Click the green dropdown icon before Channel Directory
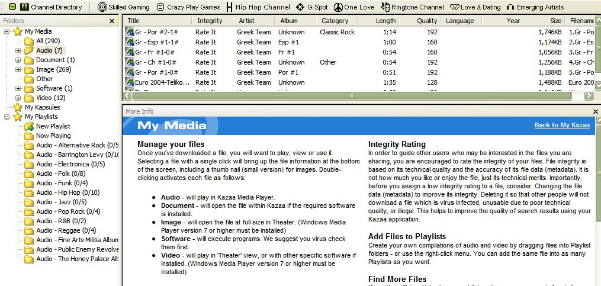This screenshot has height=286, width=601. 12,7
